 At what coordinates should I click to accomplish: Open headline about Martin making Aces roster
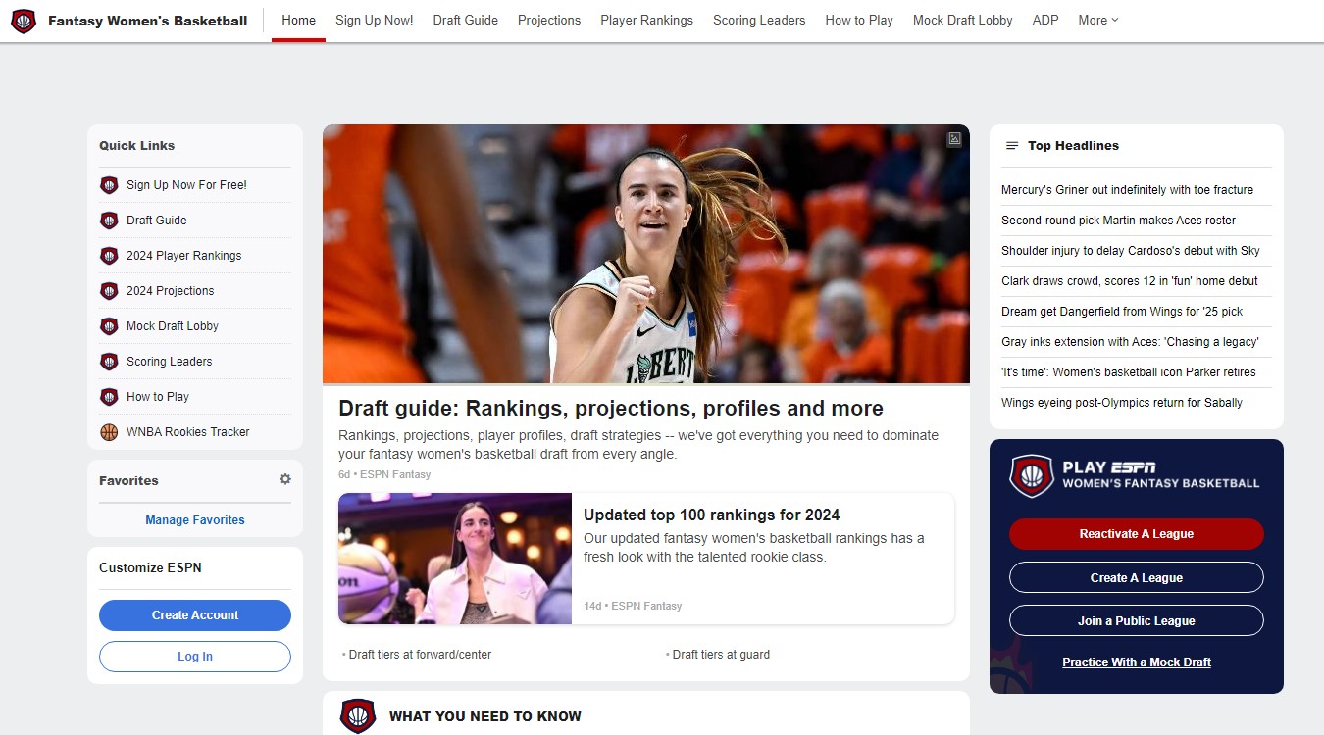[1118, 220]
